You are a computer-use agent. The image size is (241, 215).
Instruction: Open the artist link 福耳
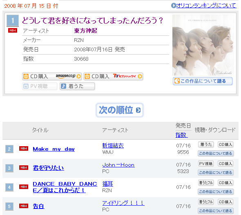click(x=107, y=184)
